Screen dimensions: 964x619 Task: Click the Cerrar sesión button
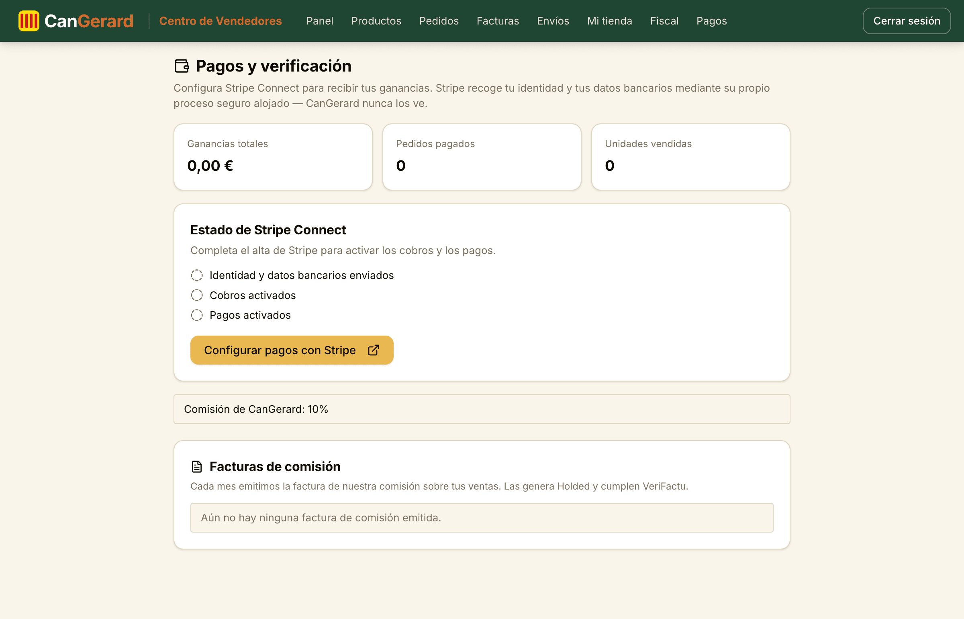point(907,21)
